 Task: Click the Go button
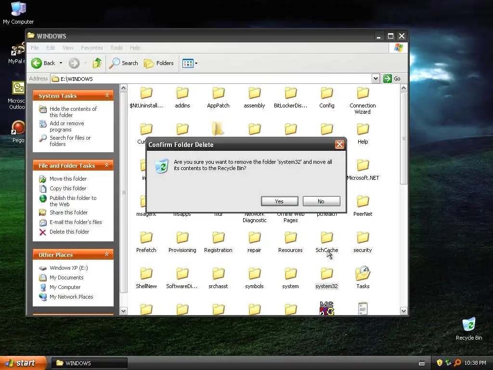pos(392,79)
